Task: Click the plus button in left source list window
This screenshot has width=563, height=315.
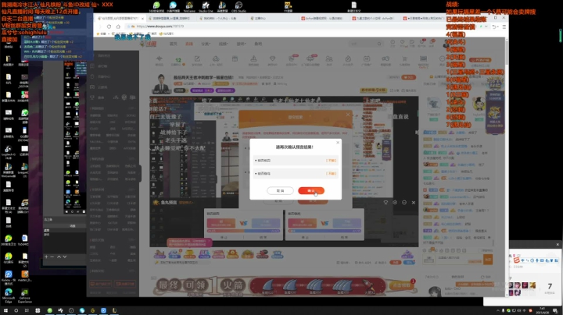Action: point(46,257)
